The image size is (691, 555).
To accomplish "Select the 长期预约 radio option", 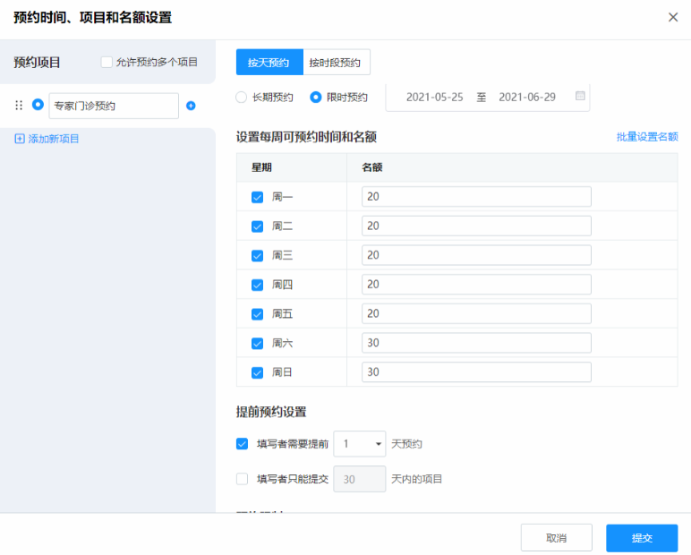I will 241,97.
